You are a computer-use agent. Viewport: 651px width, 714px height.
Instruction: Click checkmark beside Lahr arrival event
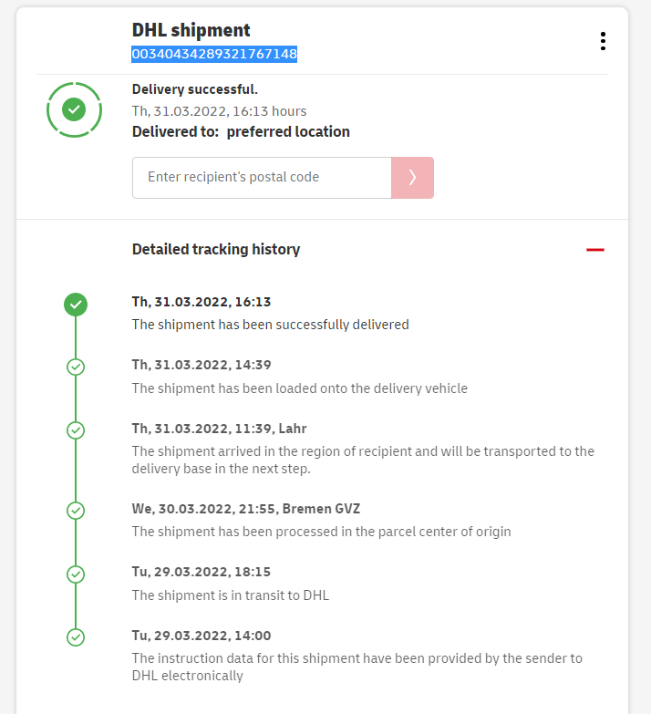[x=76, y=429]
